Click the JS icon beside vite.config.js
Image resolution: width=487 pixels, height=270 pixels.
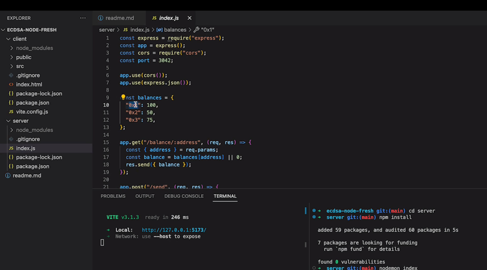click(11, 112)
